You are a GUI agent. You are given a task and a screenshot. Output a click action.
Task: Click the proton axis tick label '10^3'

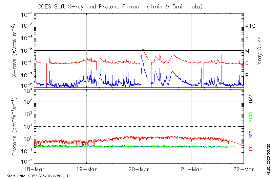28,102
